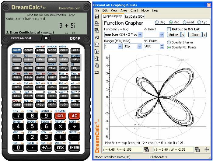The image size is (213, 161).
Task: Click the EEX key on calculator
Action: click(x=60, y=148)
